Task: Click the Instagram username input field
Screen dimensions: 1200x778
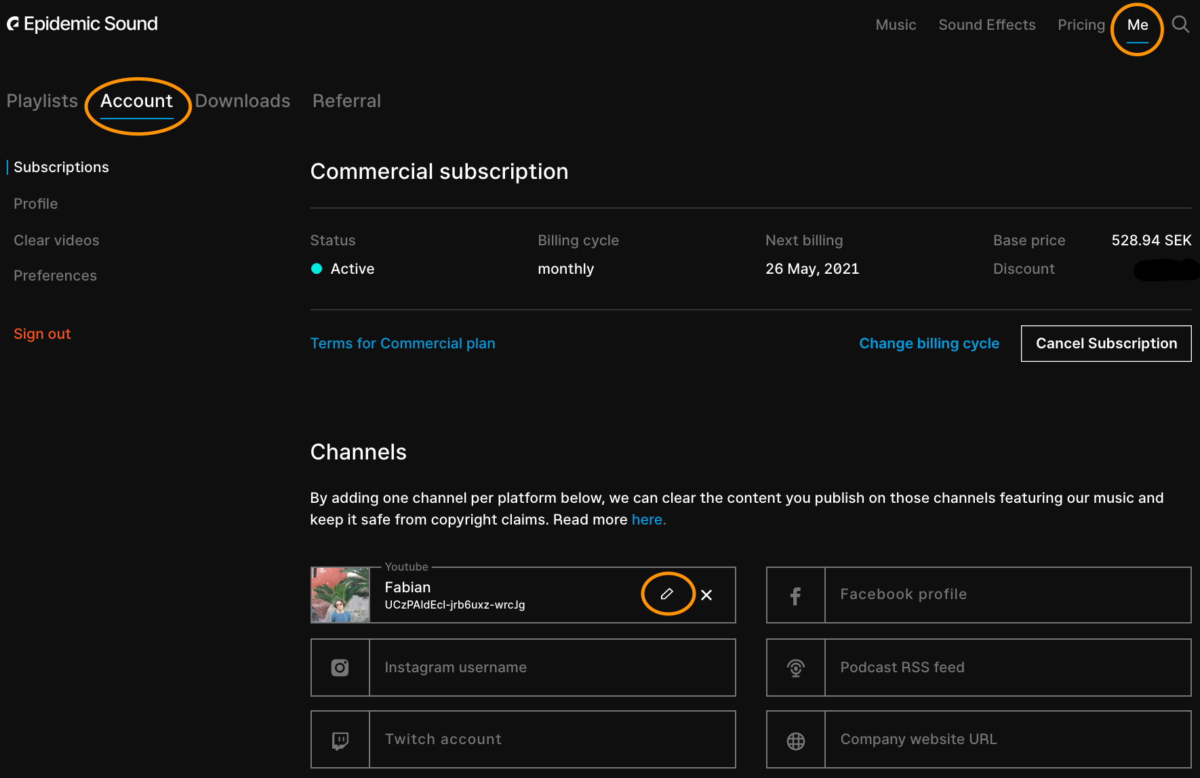Action: [x=551, y=668]
